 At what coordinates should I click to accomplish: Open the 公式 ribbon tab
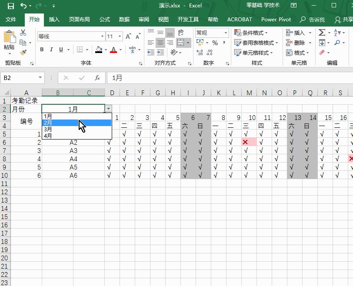pyautogui.click(x=105, y=20)
